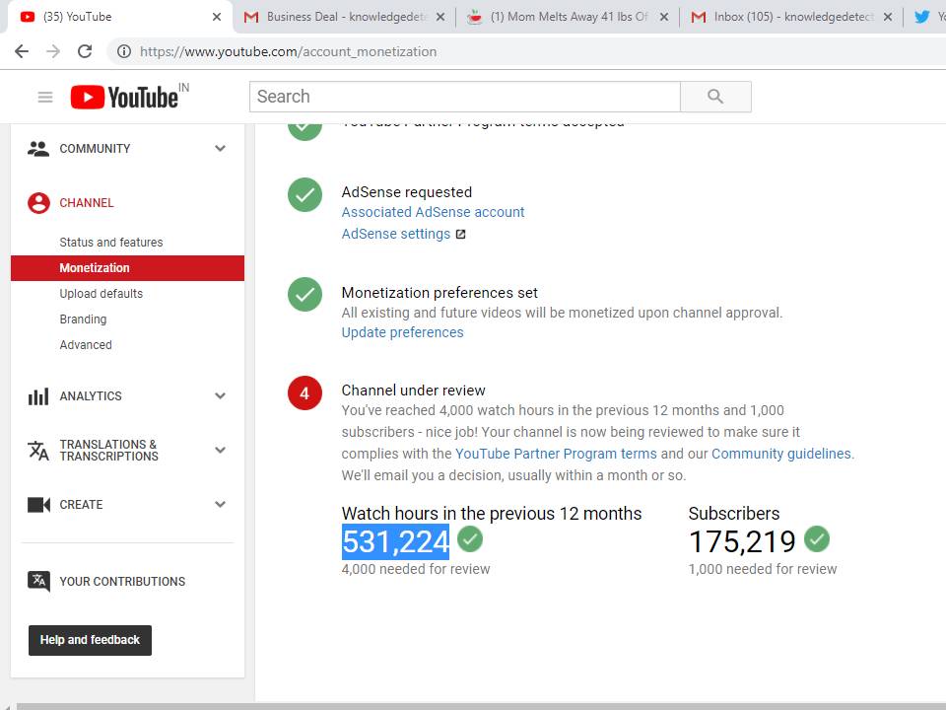The image size is (946, 710).
Task: Click the browser forward arrow
Action: [x=53, y=51]
